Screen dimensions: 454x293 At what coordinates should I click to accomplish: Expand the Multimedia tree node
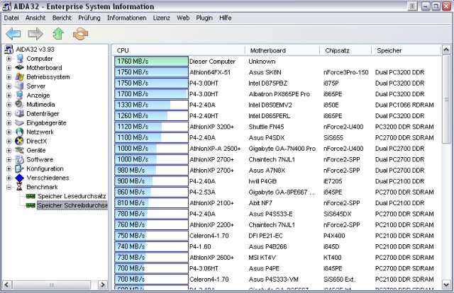click(x=9, y=105)
